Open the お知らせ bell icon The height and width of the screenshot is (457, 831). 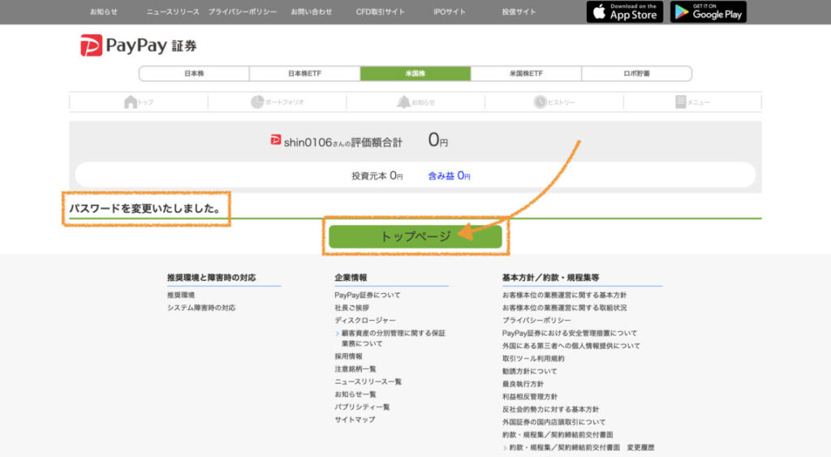(x=403, y=102)
